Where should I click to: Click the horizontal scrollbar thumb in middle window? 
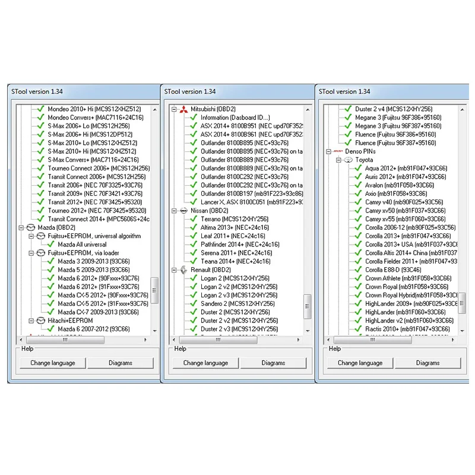click(x=218, y=340)
